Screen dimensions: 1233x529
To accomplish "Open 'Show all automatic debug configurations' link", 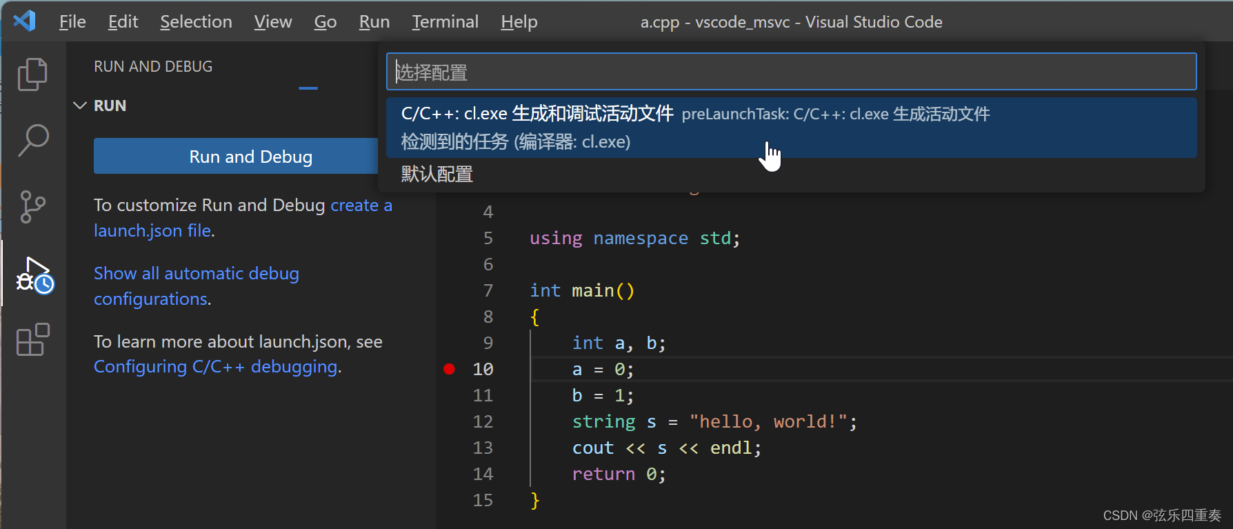I will pyautogui.click(x=197, y=286).
